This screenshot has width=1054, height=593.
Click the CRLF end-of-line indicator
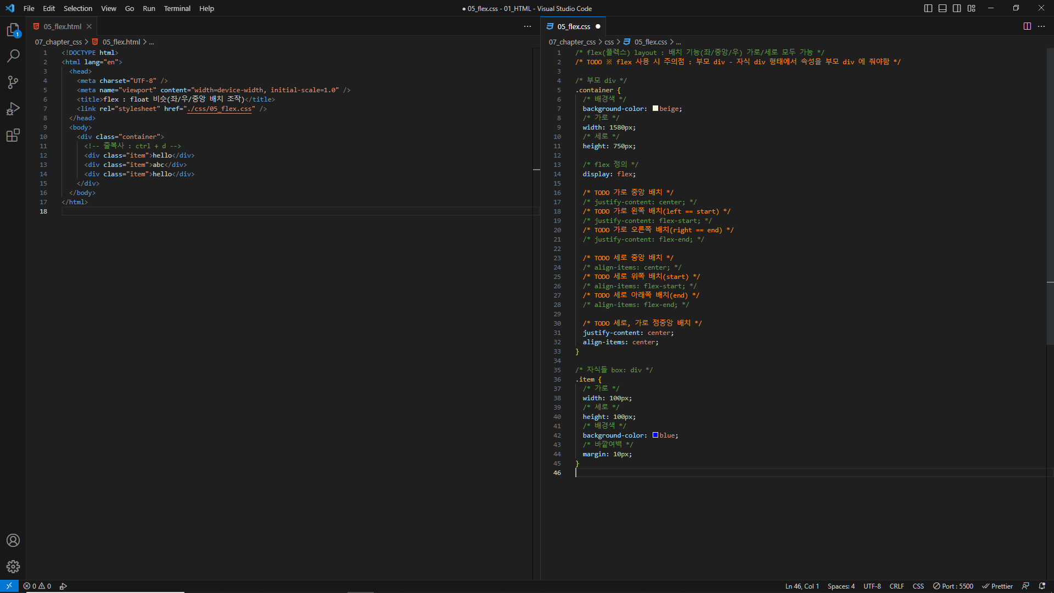coord(896,586)
